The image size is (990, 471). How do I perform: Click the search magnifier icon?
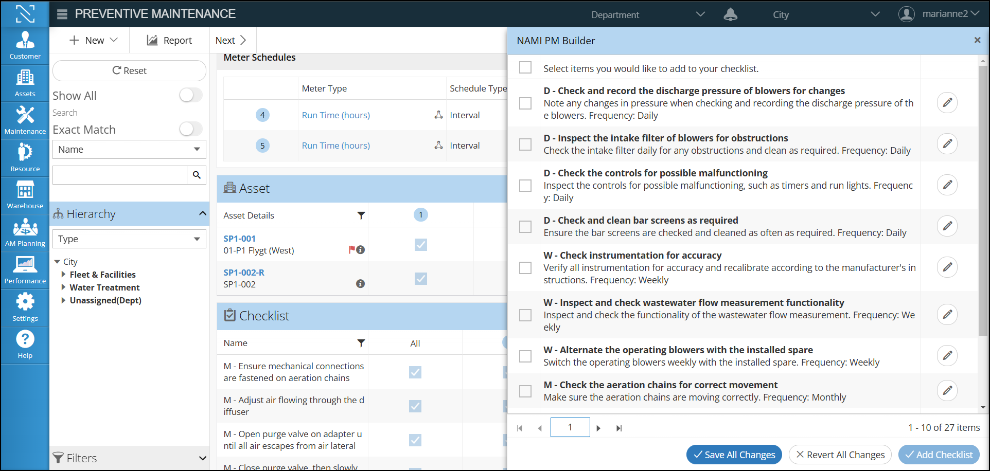(197, 175)
